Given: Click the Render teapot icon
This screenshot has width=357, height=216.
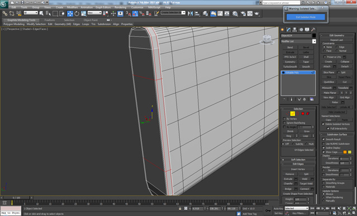Looking at the screenshot, I should [x=257, y=13].
